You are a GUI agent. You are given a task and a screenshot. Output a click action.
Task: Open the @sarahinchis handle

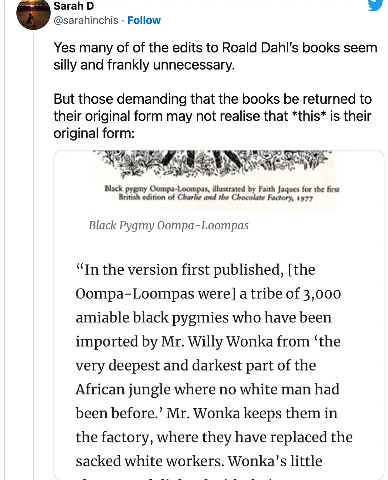click(x=86, y=20)
